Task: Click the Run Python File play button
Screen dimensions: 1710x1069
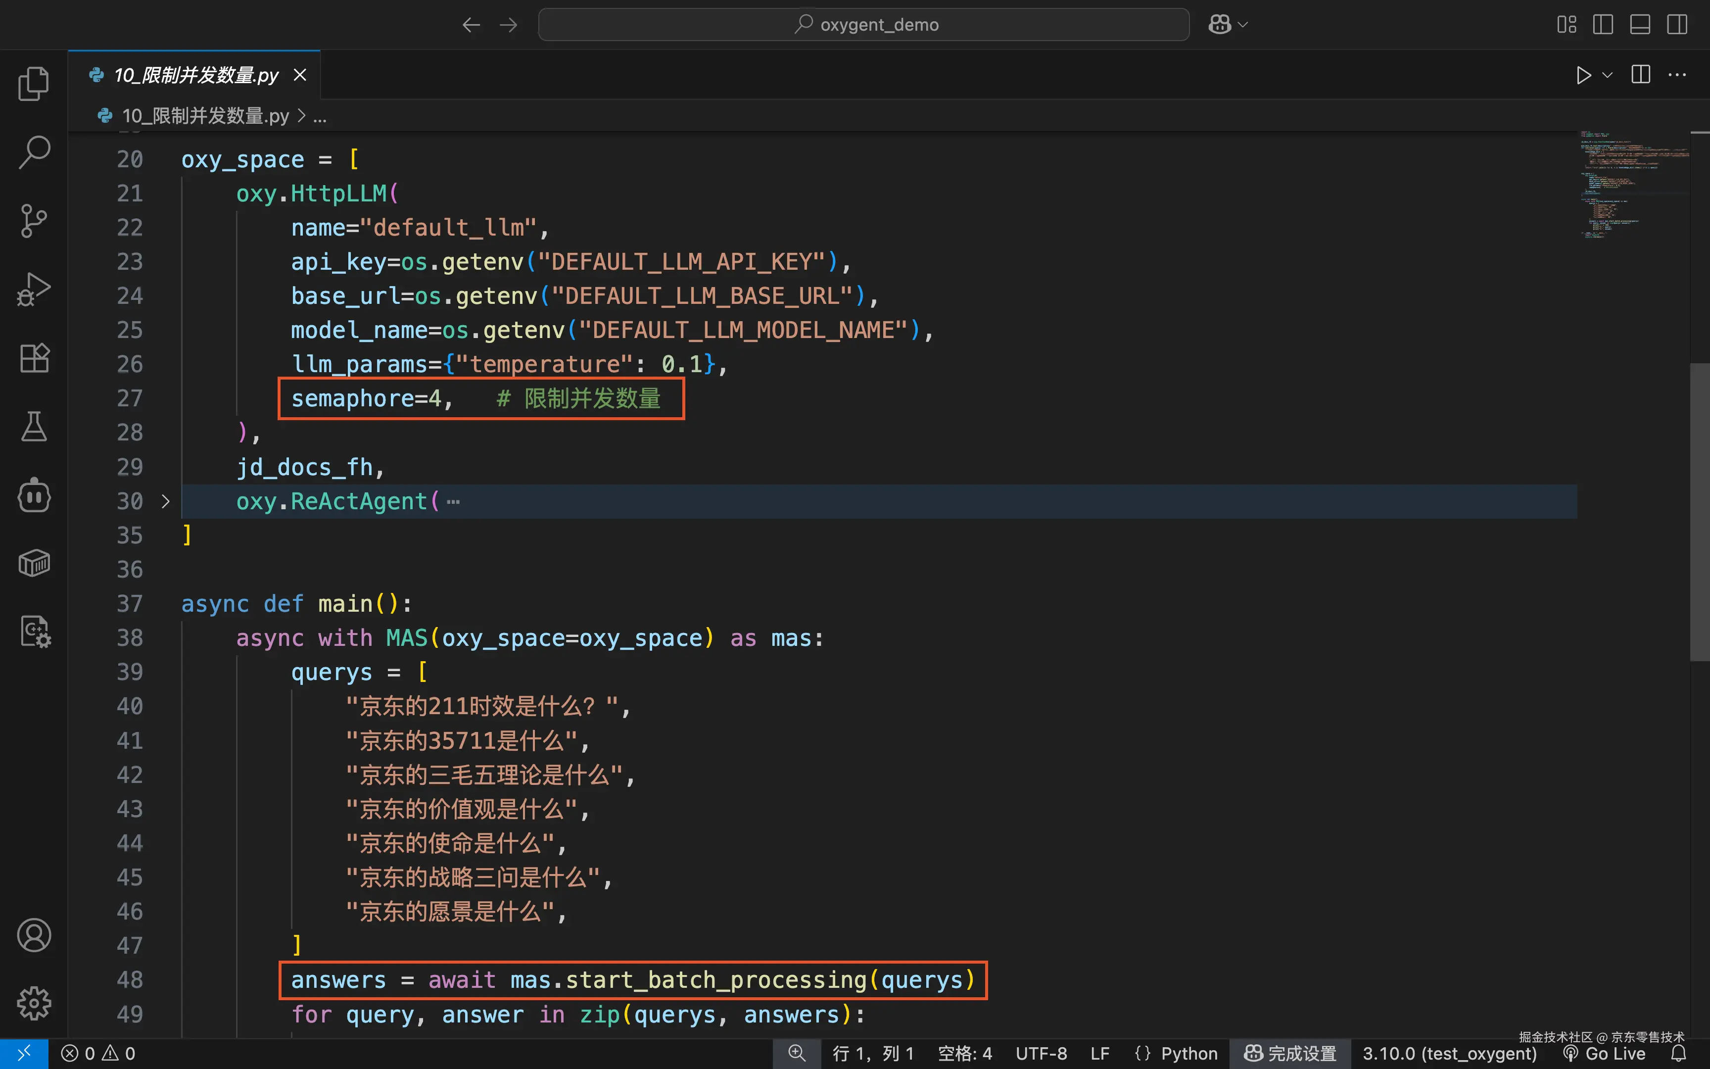Action: point(1583,75)
